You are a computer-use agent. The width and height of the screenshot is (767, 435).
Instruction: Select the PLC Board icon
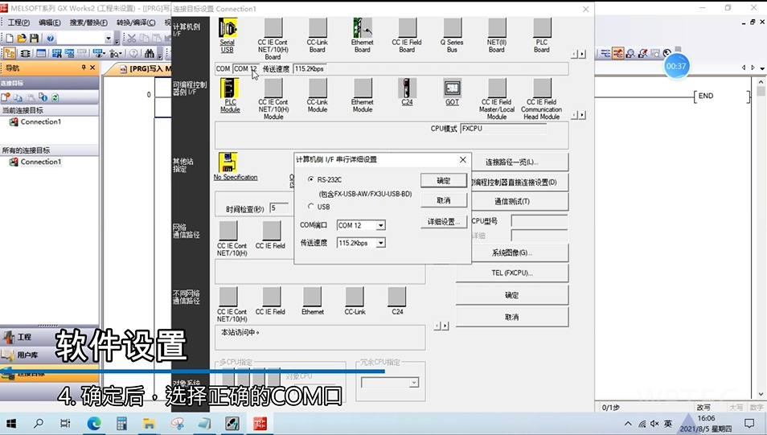[542, 28]
